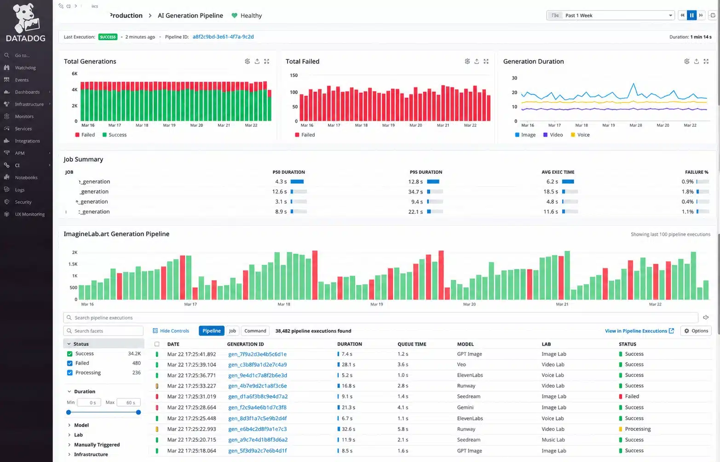Image resolution: width=720 pixels, height=462 pixels.
Task: Click the Duration slider maximum handle
Action: coord(138,412)
